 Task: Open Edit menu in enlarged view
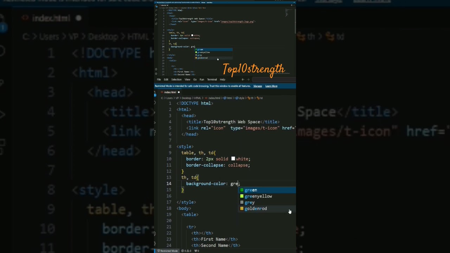click(x=166, y=79)
